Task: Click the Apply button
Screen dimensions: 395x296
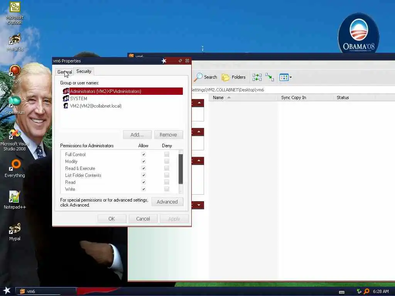Action: click(x=174, y=219)
